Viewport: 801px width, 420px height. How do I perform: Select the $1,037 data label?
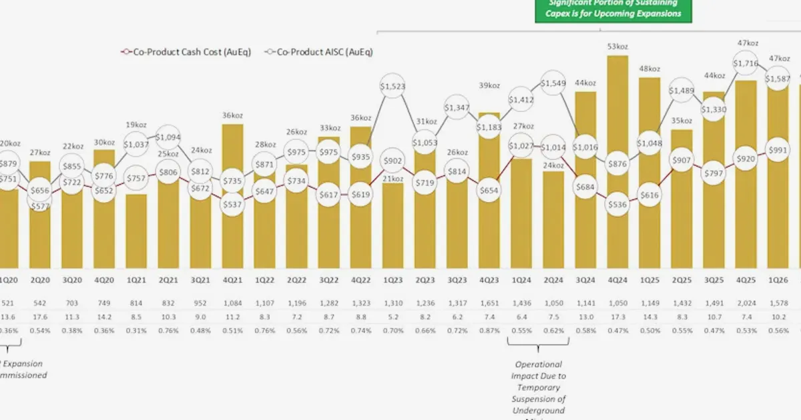pyautogui.click(x=137, y=145)
